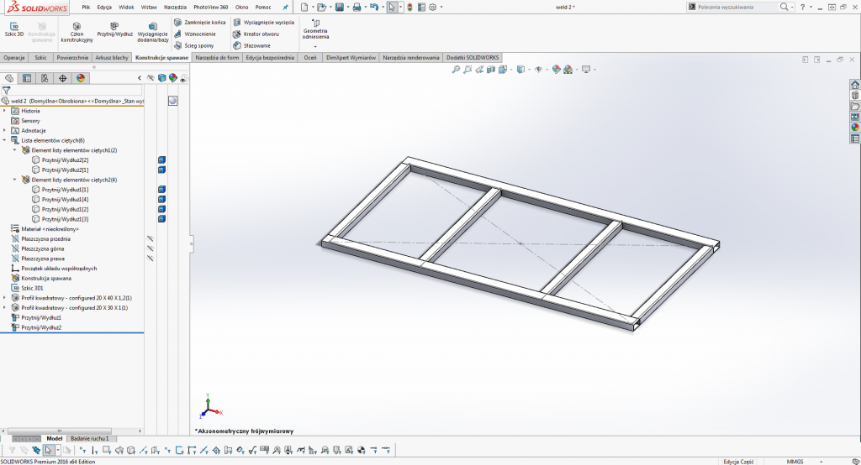
Task: Expand the Adnotacje tree node
Action: 4,130
